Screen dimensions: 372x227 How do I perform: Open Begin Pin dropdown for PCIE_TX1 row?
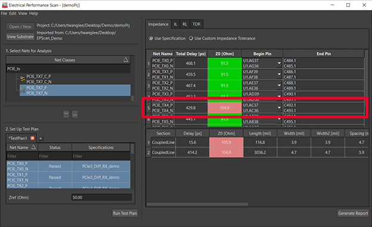(x=279, y=74)
